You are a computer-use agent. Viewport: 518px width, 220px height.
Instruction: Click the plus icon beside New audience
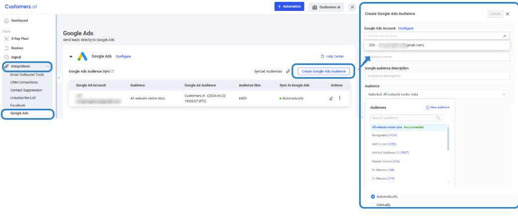pos(427,107)
